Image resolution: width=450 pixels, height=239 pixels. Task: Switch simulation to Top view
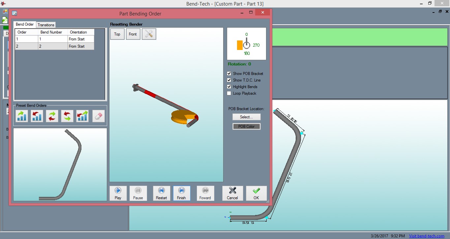[x=117, y=34]
